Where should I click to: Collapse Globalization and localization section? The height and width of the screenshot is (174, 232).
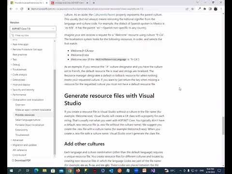click(x=28, y=100)
